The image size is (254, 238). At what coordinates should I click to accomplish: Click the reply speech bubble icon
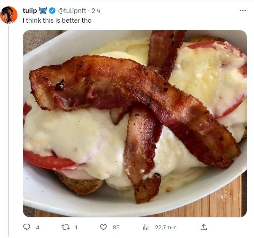point(27,227)
